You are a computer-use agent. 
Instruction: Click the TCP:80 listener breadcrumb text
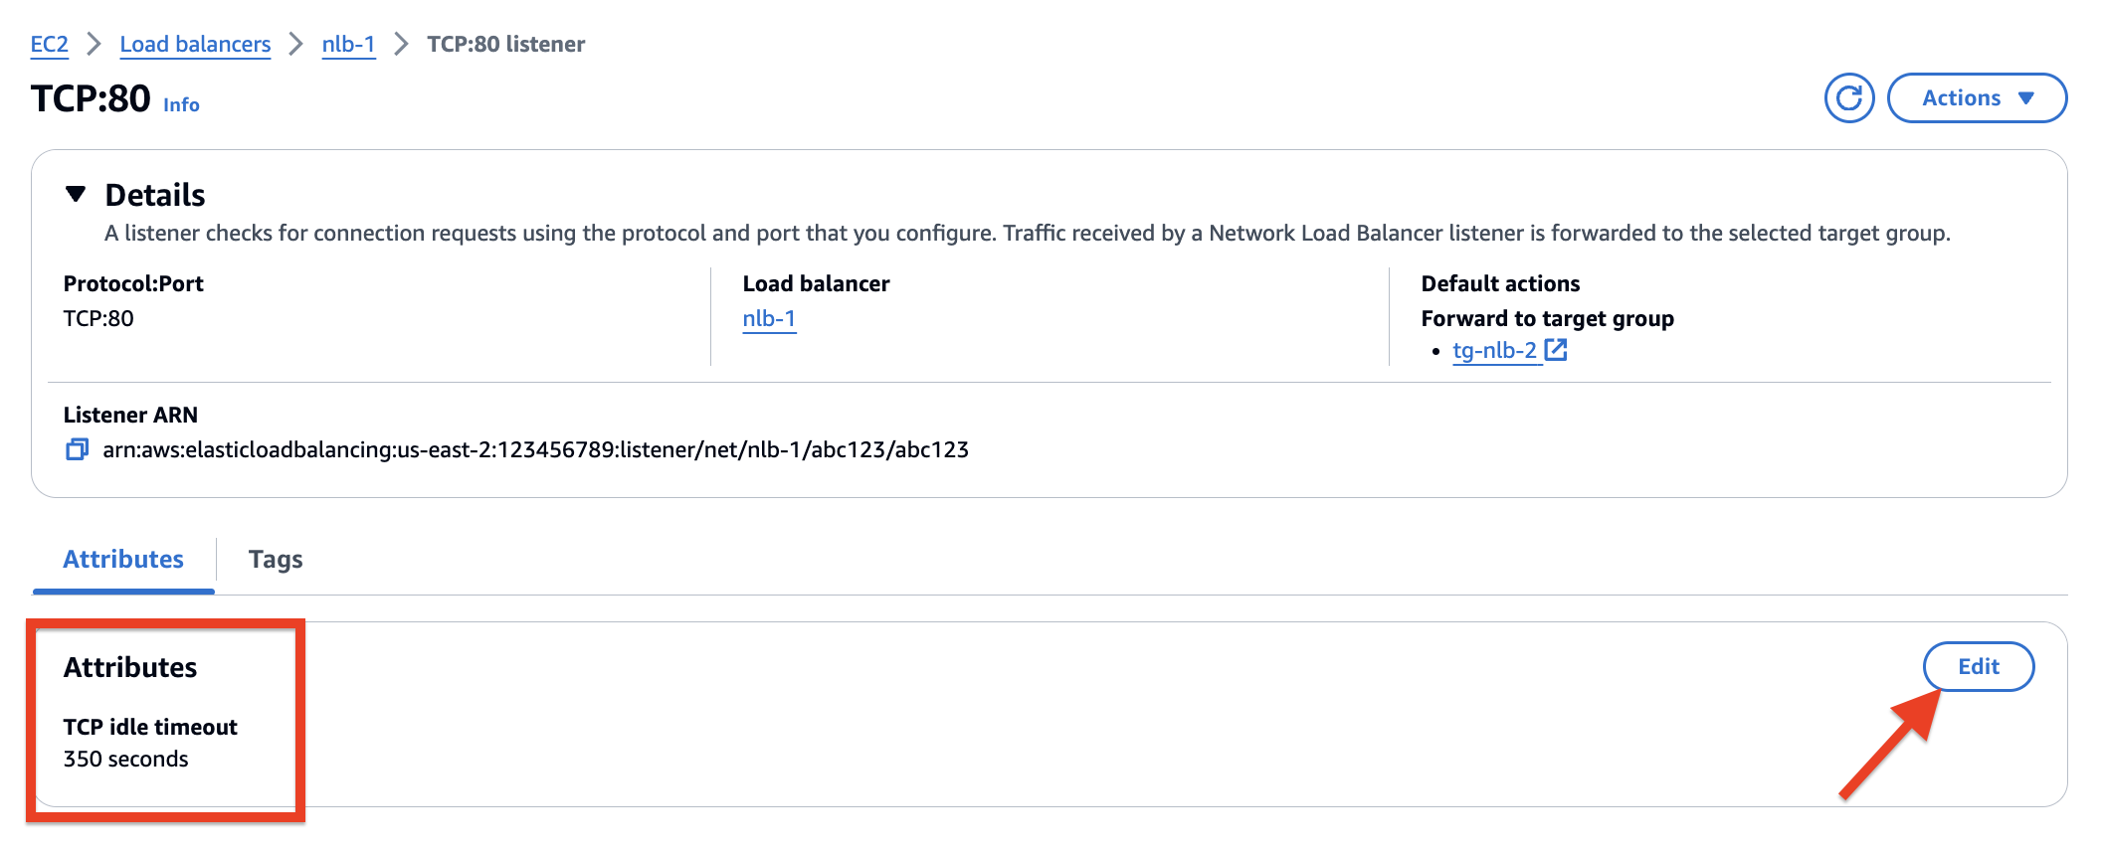(505, 45)
